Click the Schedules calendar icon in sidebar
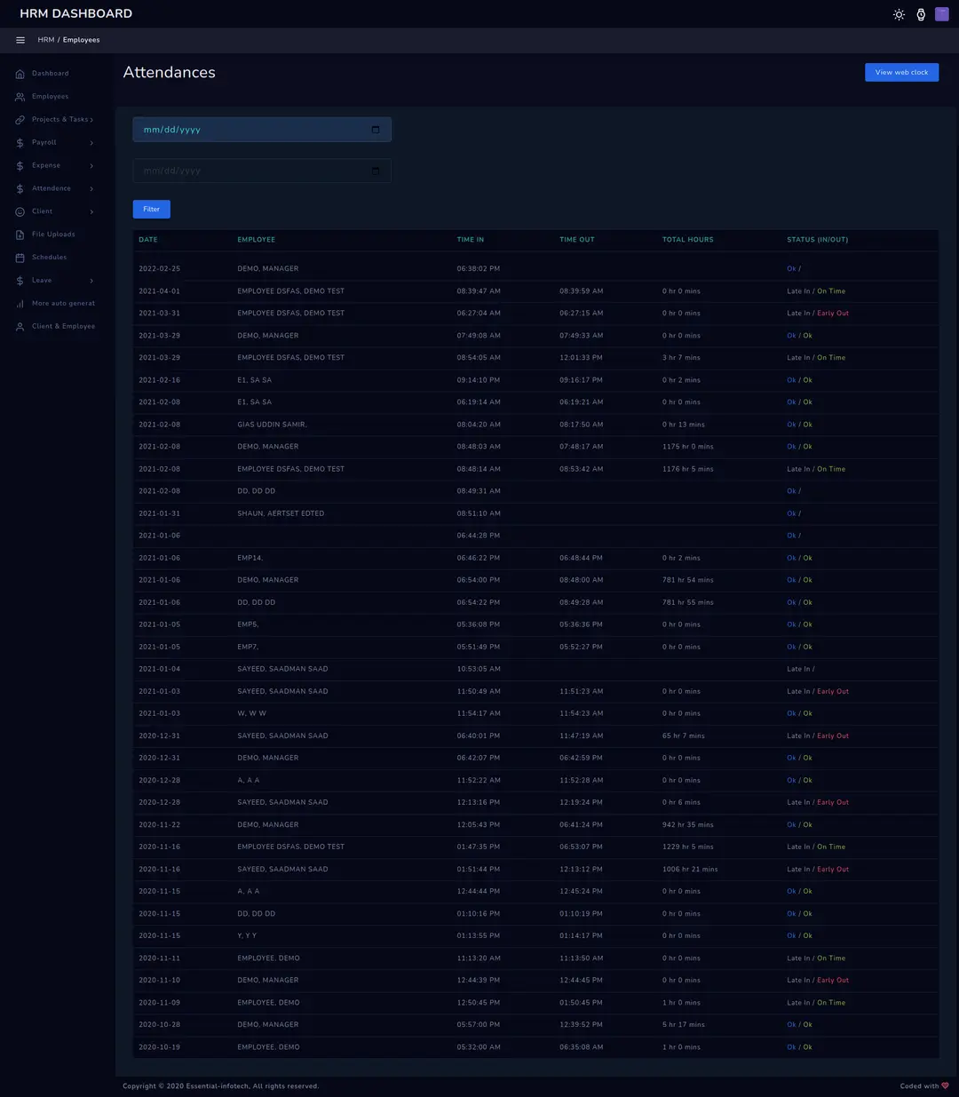 coord(20,258)
